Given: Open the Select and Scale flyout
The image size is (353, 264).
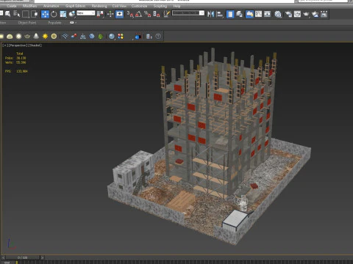Looking at the screenshot, I should 63,14.
